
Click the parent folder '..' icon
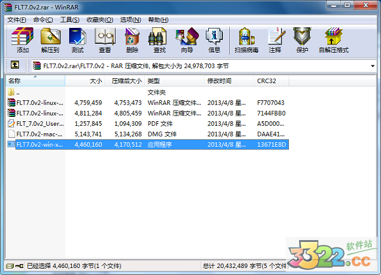11,92
